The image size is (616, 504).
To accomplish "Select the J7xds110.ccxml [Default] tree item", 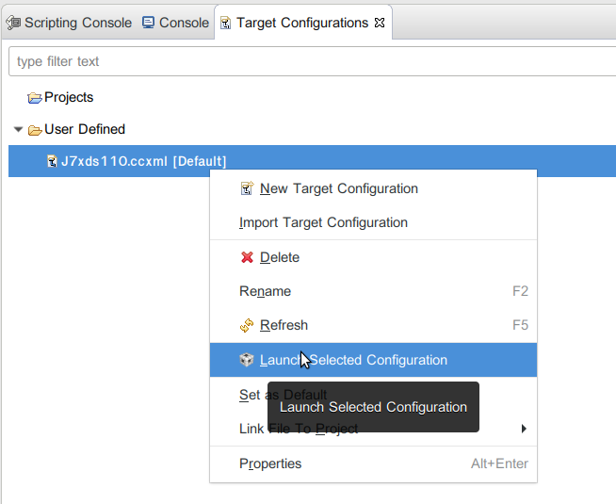I will tap(143, 161).
